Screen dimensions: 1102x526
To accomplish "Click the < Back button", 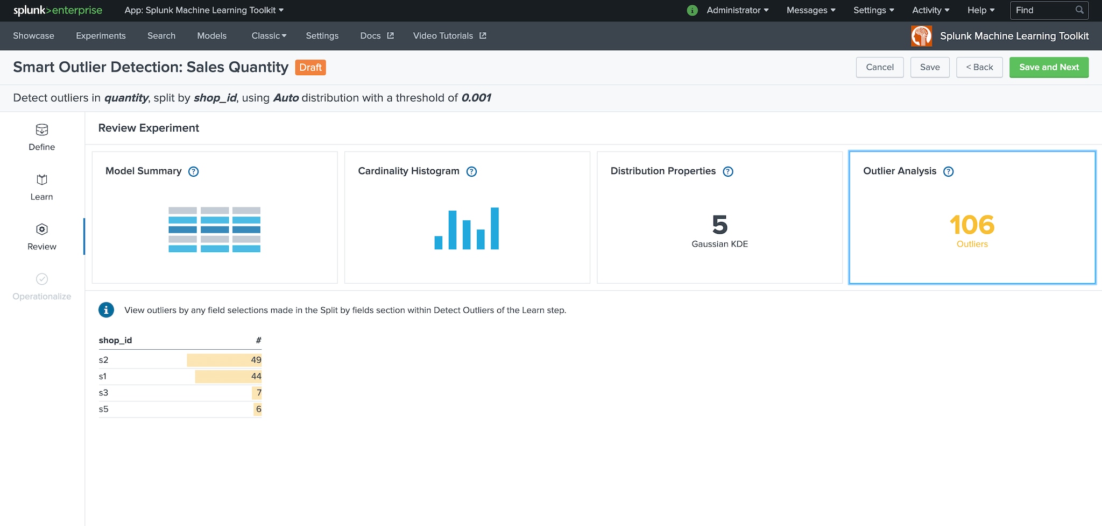I will [x=979, y=67].
